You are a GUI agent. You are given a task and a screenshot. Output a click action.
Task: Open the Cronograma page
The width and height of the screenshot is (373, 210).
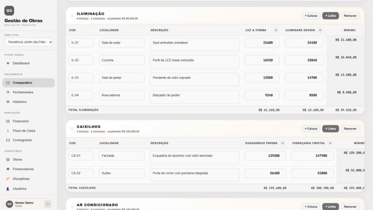pyautogui.click(x=28, y=140)
